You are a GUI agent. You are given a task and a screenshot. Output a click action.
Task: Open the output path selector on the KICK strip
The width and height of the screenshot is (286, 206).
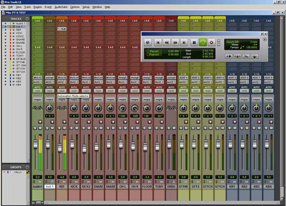(74, 82)
